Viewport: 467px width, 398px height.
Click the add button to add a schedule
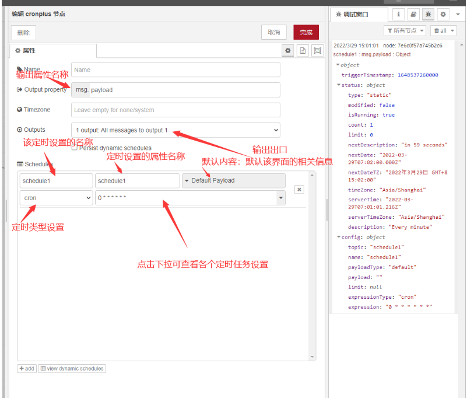[x=26, y=368]
